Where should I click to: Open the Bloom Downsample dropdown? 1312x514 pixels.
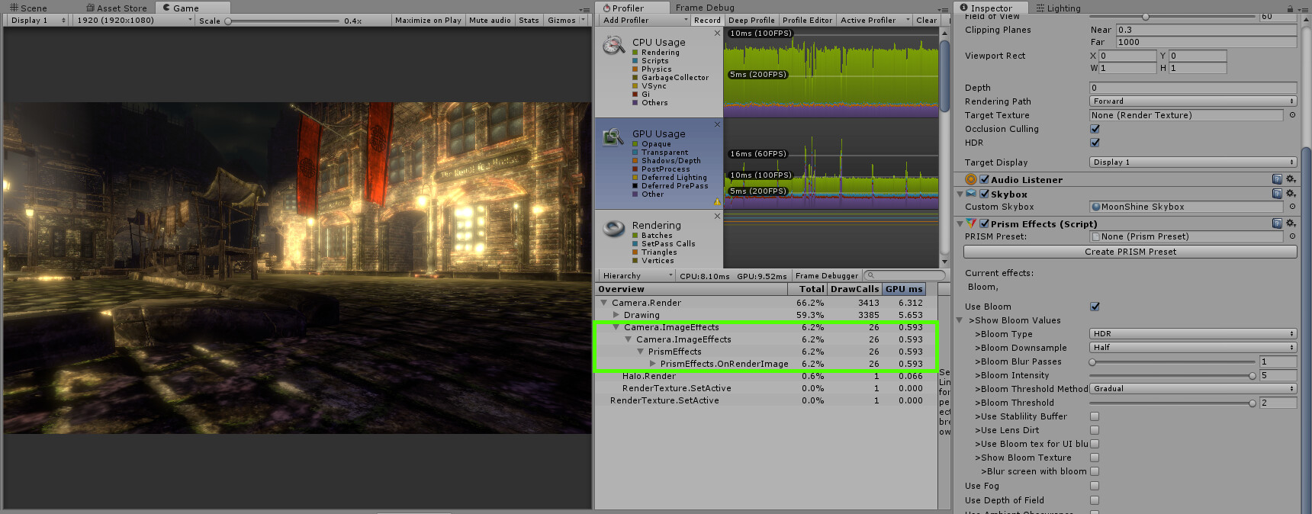point(1193,348)
